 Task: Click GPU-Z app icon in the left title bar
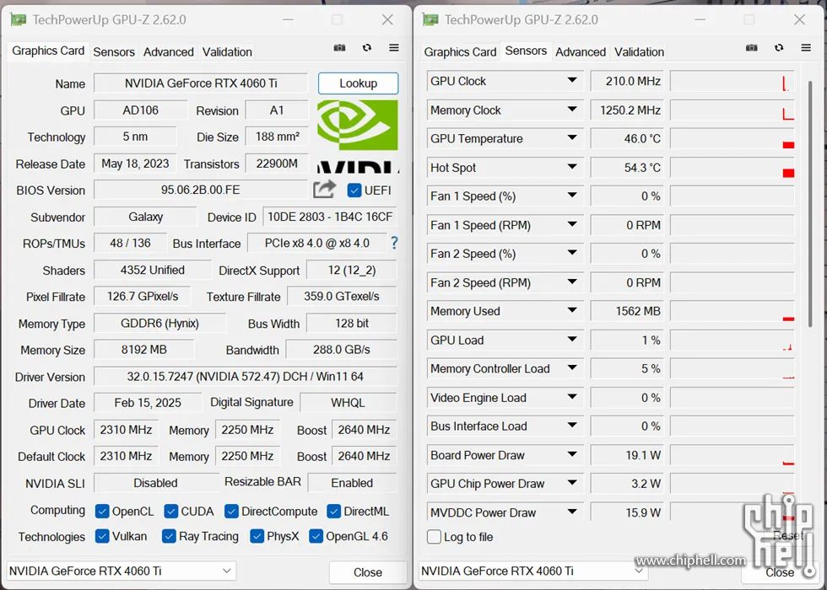19,20
